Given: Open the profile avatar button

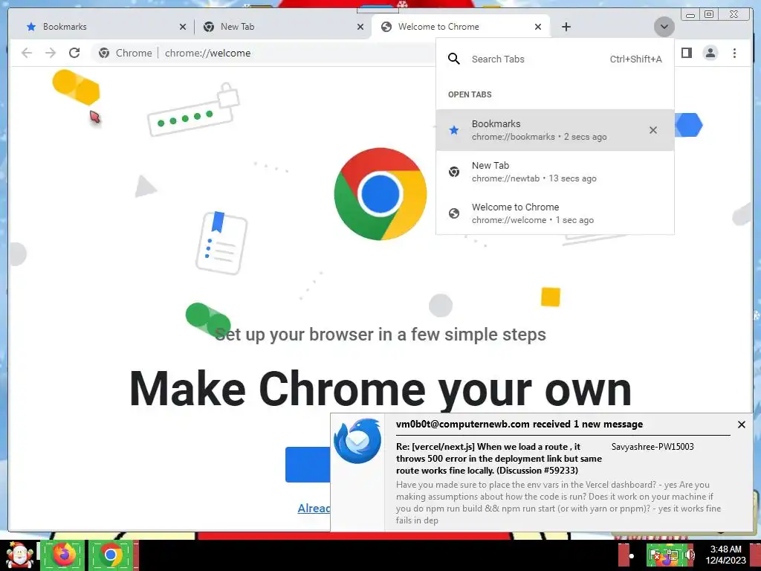Looking at the screenshot, I should pos(710,53).
